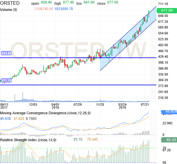Click the 492.00 price axis label
177x164 pixels.
click(163, 45)
